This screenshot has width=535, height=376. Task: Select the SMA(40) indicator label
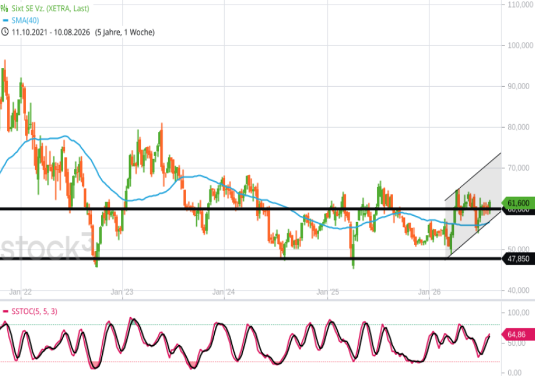25,21
